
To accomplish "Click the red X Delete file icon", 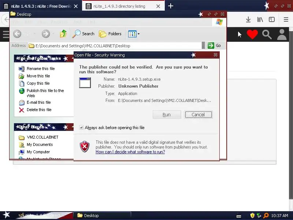I will coord(22,110).
